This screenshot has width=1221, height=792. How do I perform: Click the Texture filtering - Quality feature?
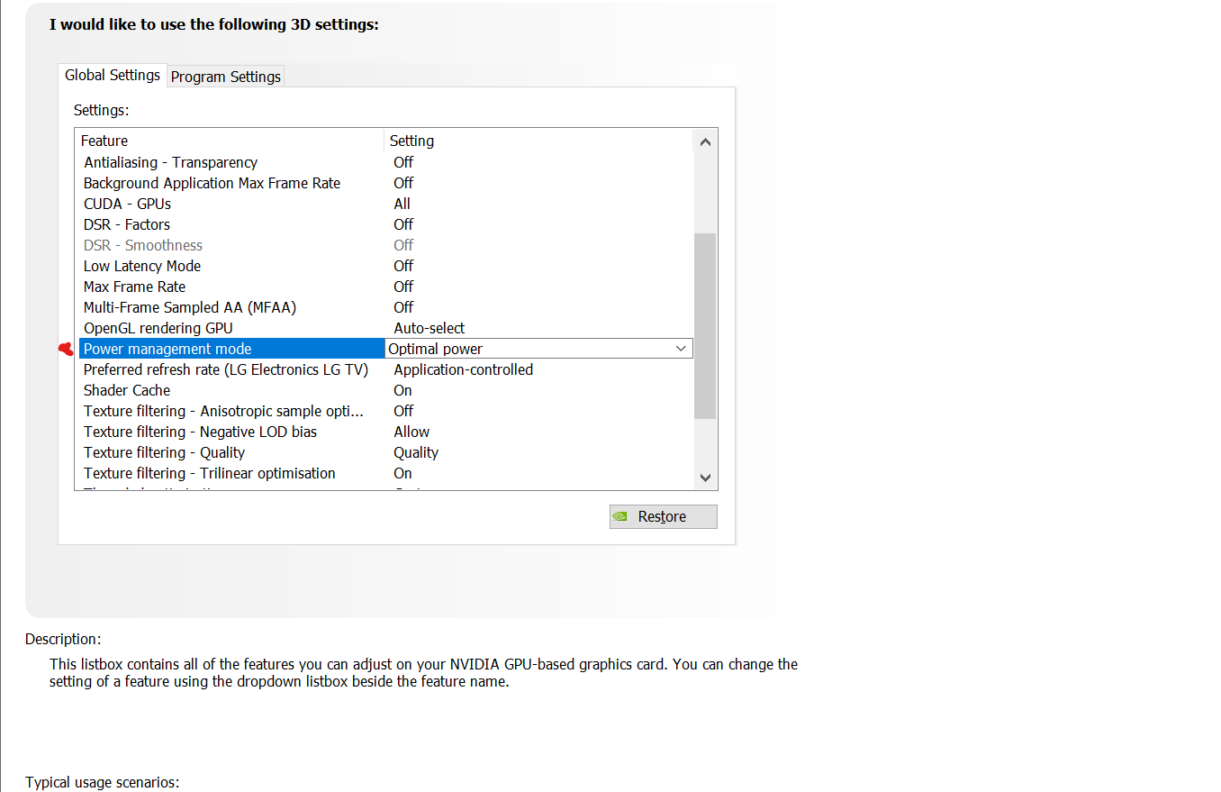pos(164,452)
